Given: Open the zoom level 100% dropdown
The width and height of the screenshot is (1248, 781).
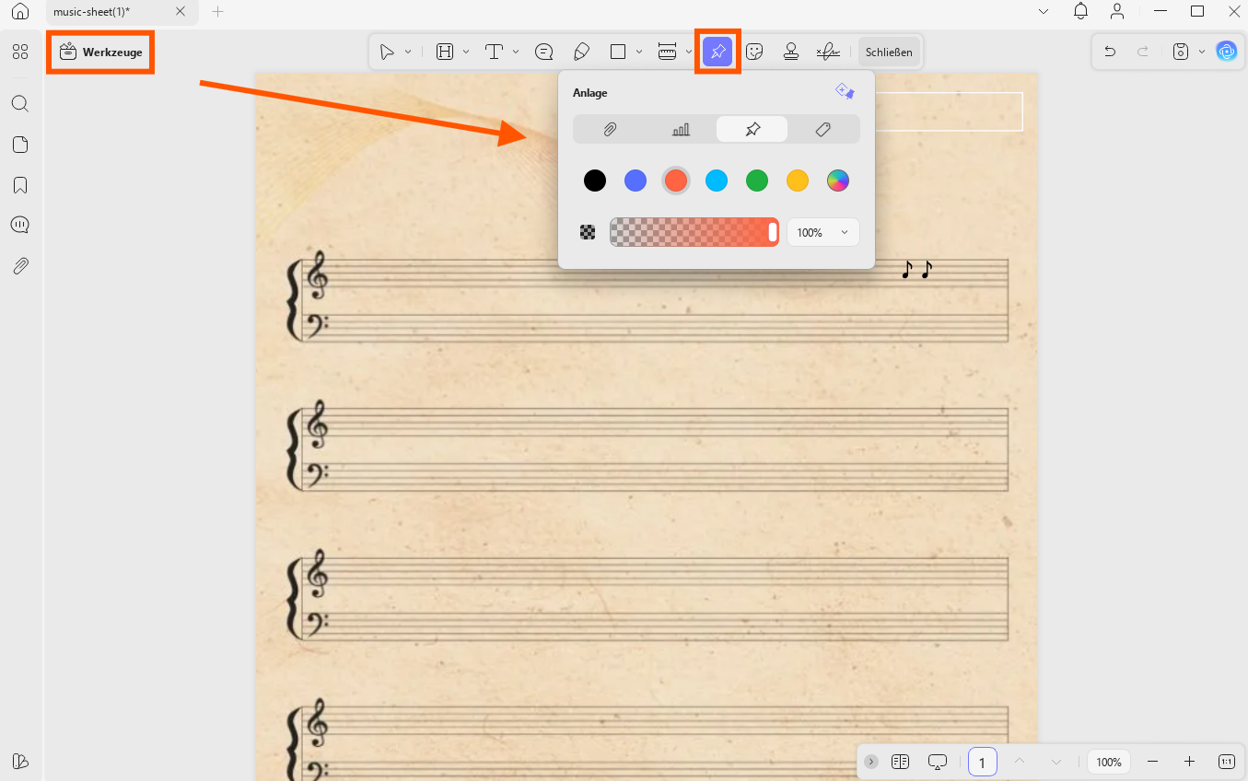Looking at the screenshot, I should 1109,762.
